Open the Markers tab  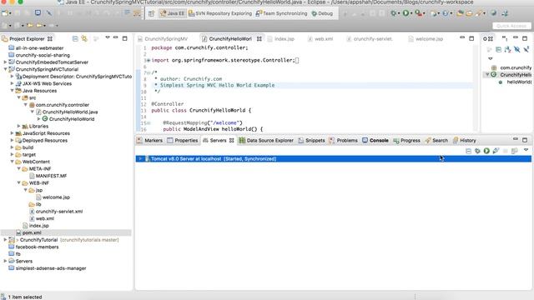click(x=150, y=141)
